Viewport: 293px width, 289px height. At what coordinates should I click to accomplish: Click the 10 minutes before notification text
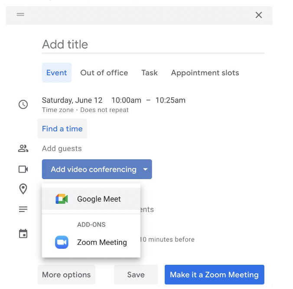(x=167, y=239)
